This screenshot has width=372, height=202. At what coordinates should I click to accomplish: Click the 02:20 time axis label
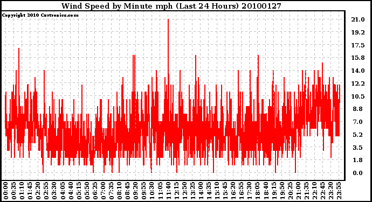[x=38, y=191]
